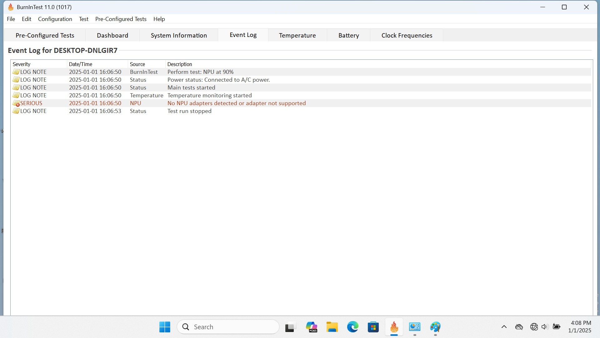Sort by the Description column header

(378, 64)
